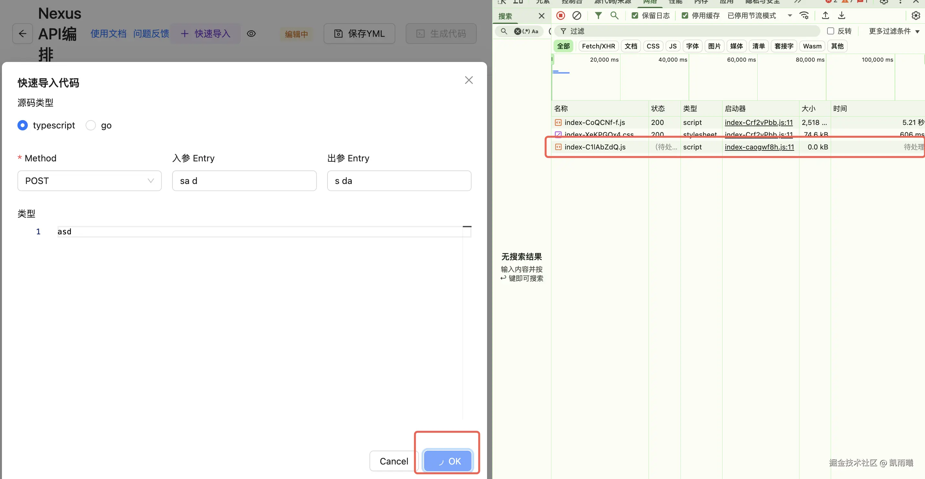The width and height of the screenshot is (925, 479).
Task: Click the 入参 Entry input field
Action: (x=244, y=181)
